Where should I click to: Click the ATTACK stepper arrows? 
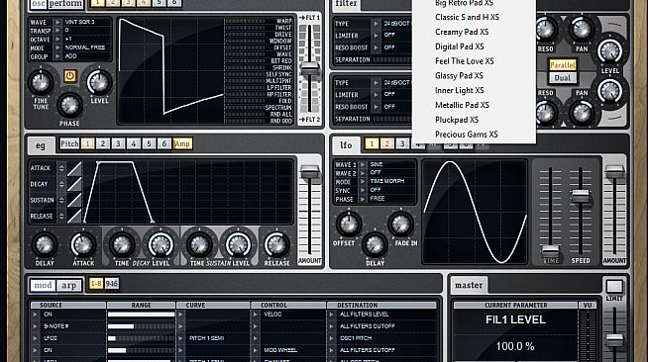click(x=61, y=168)
